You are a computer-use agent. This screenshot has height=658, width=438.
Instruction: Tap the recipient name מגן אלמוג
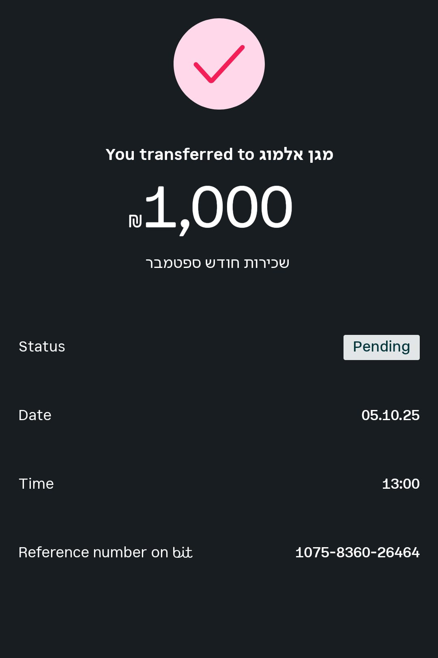(x=296, y=155)
